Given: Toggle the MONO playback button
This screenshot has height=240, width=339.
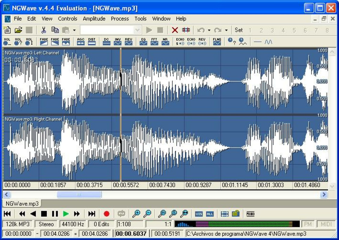Looking at the screenshot, I should point(250,214).
